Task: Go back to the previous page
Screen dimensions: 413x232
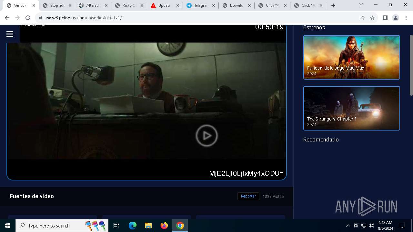Action: [7, 18]
